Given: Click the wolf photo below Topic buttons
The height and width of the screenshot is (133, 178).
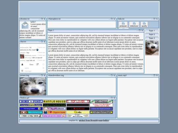Looking at the screenshot, I should 152,48.
